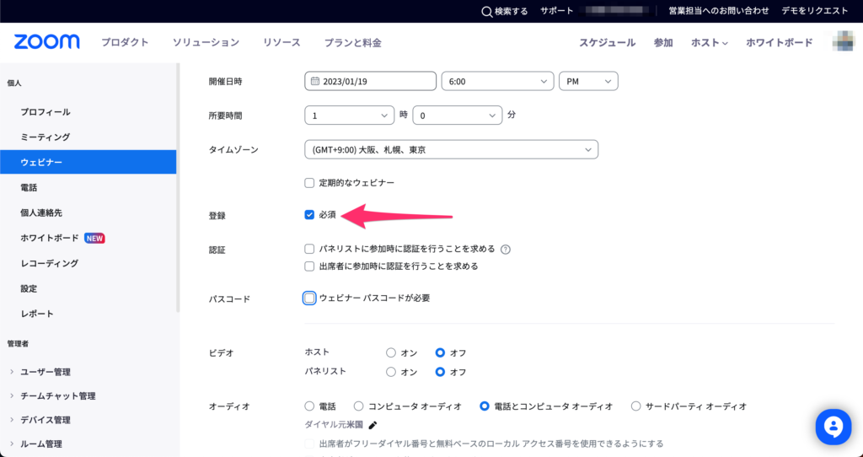Click the date field 2023/01/19

(x=371, y=81)
